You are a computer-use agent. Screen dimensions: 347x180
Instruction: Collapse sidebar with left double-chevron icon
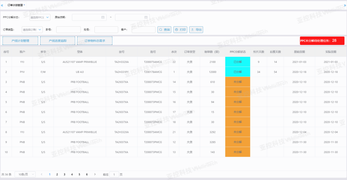(2, 5)
